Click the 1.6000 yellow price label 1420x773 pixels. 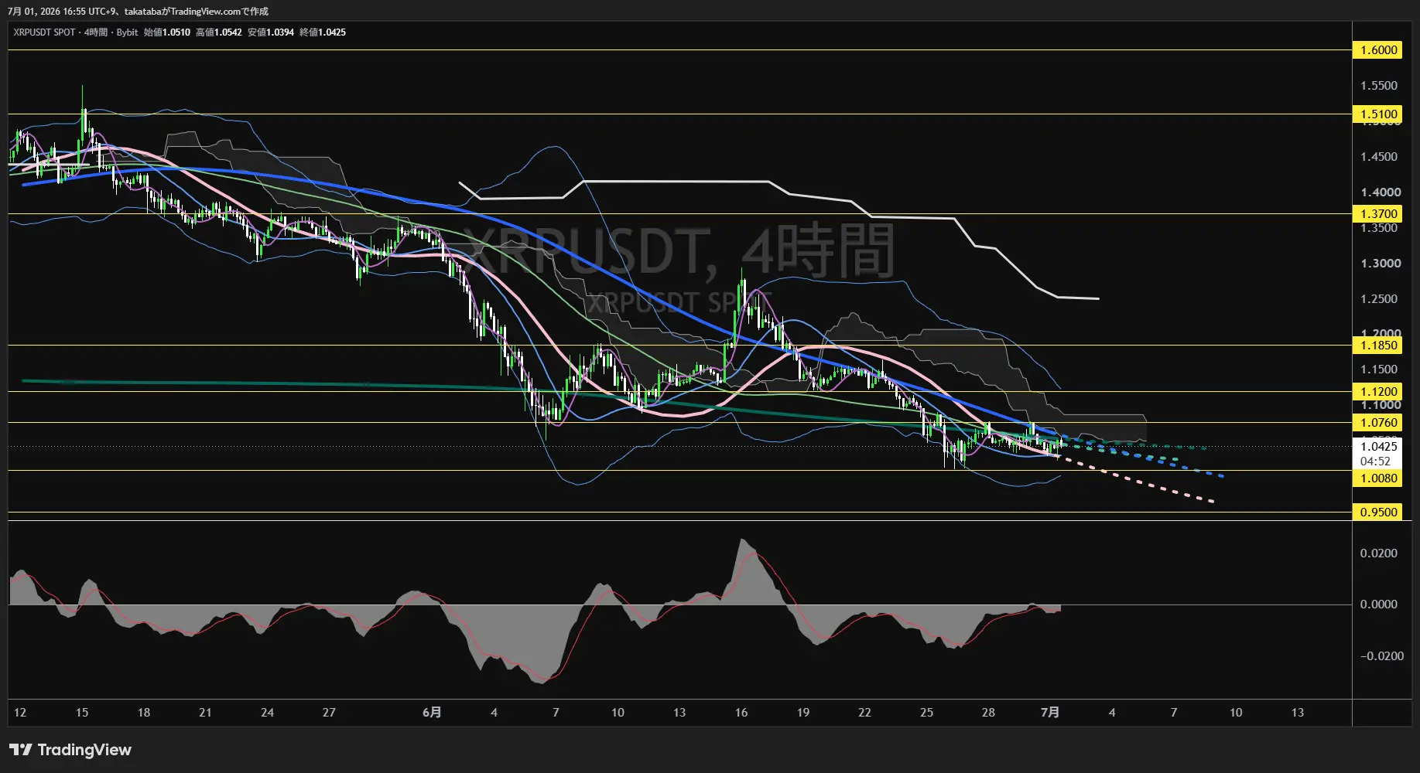click(1378, 50)
